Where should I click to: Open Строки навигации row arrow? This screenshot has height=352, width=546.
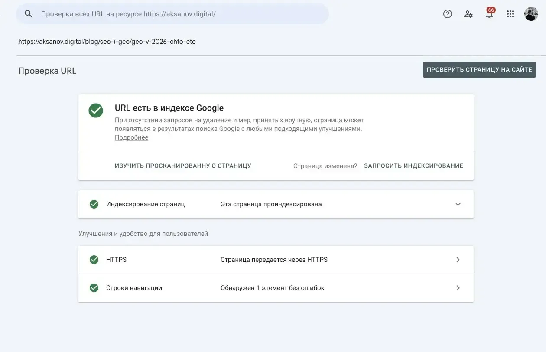click(x=458, y=288)
